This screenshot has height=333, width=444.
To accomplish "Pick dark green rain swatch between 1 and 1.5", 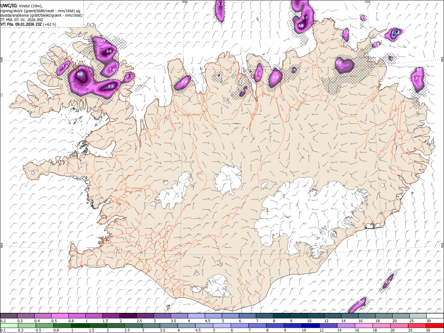I will pos(80,326).
